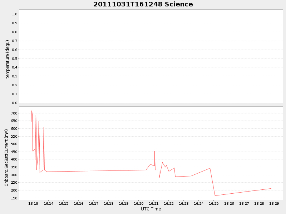Click the 0.8 temperature axis value
This screenshot has height=214, width=286.
pyautogui.click(x=15, y=32)
